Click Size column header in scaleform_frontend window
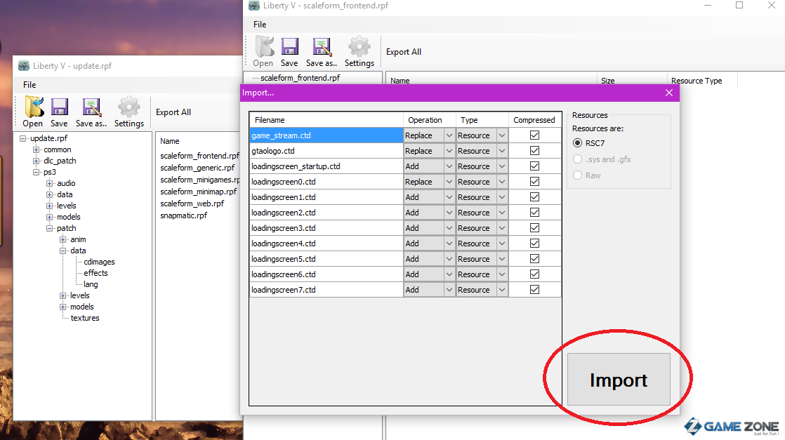Viewport: 785px width, 440px height. 632,81
